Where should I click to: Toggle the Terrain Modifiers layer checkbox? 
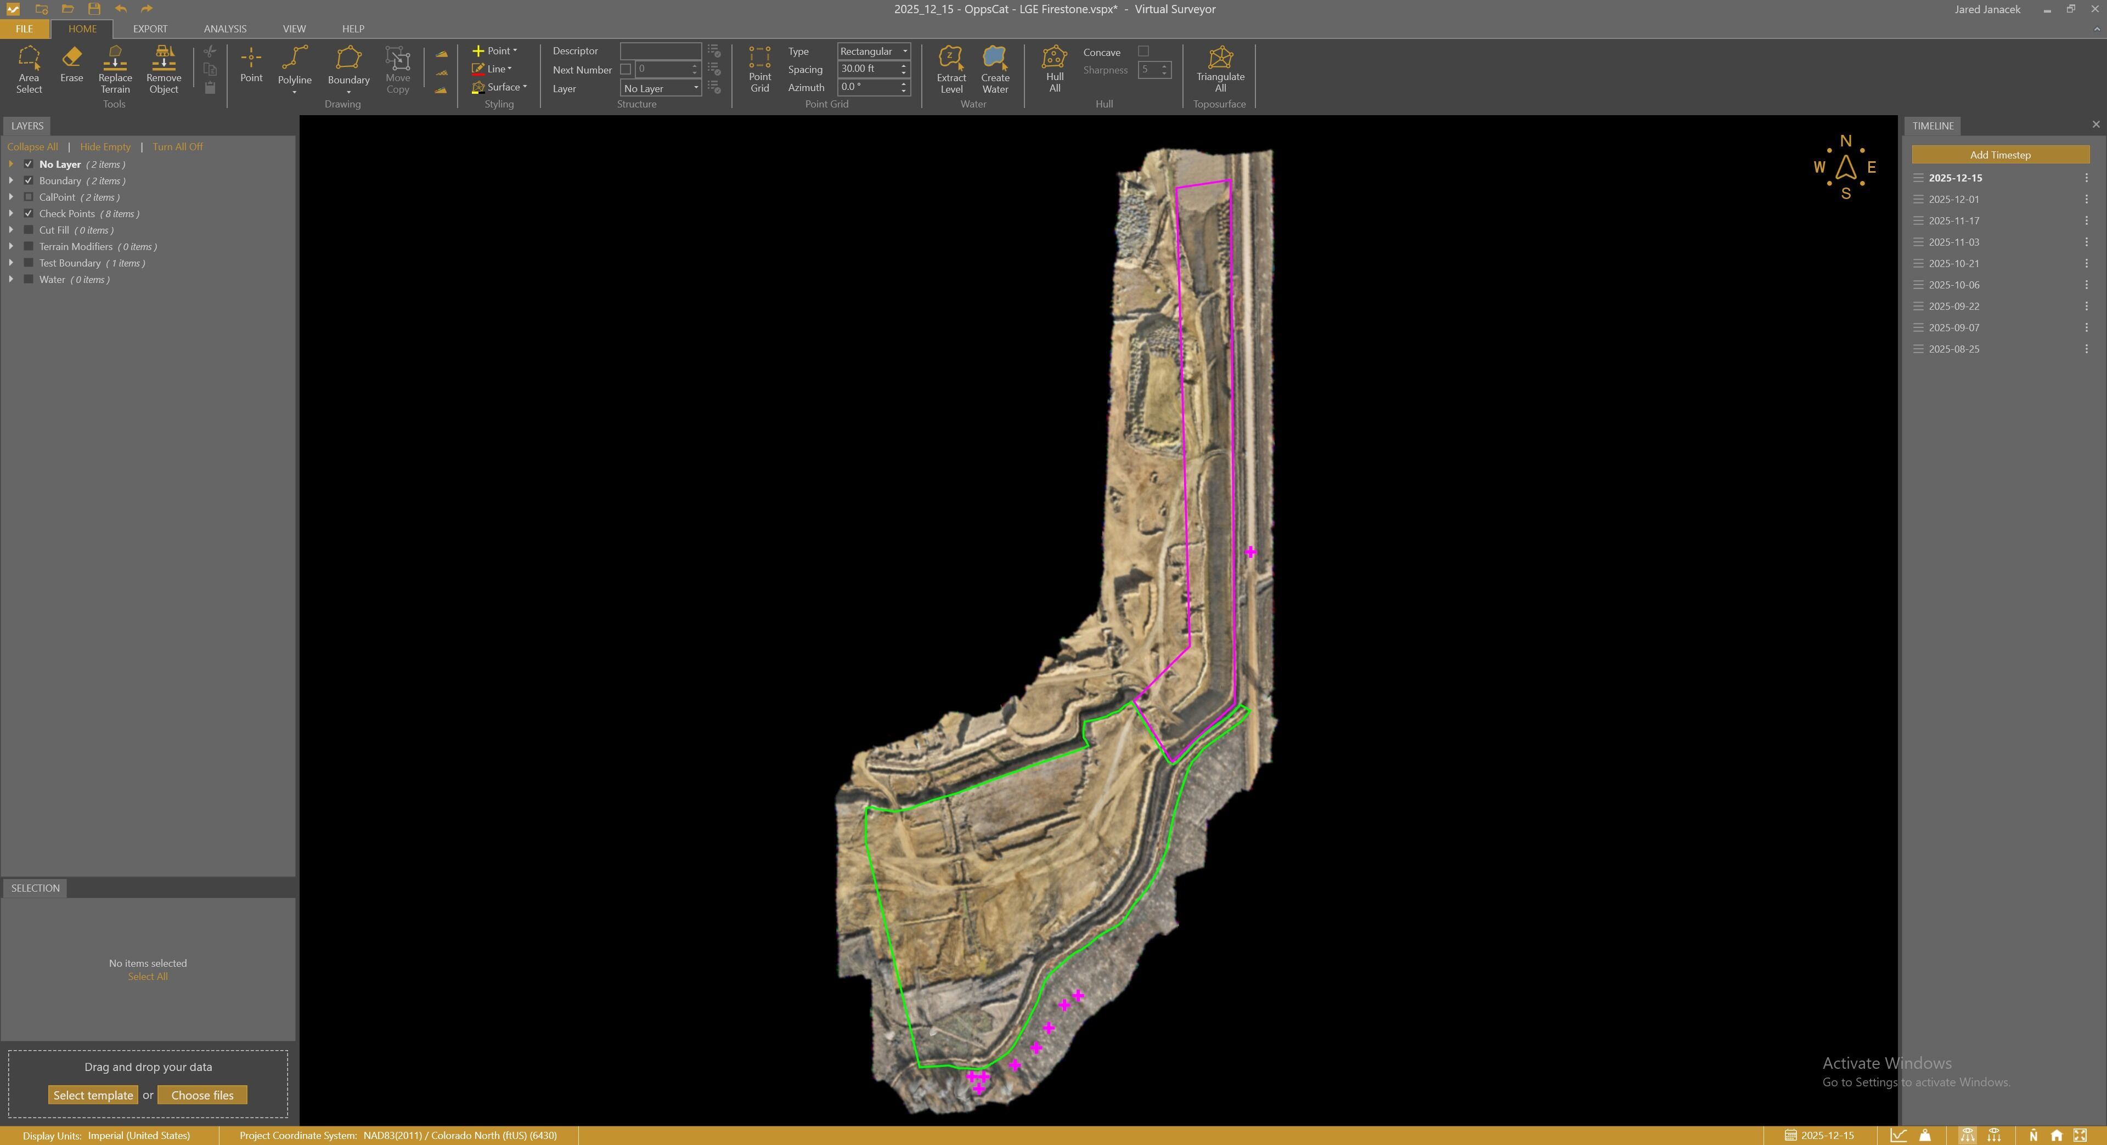coord(29,246)
